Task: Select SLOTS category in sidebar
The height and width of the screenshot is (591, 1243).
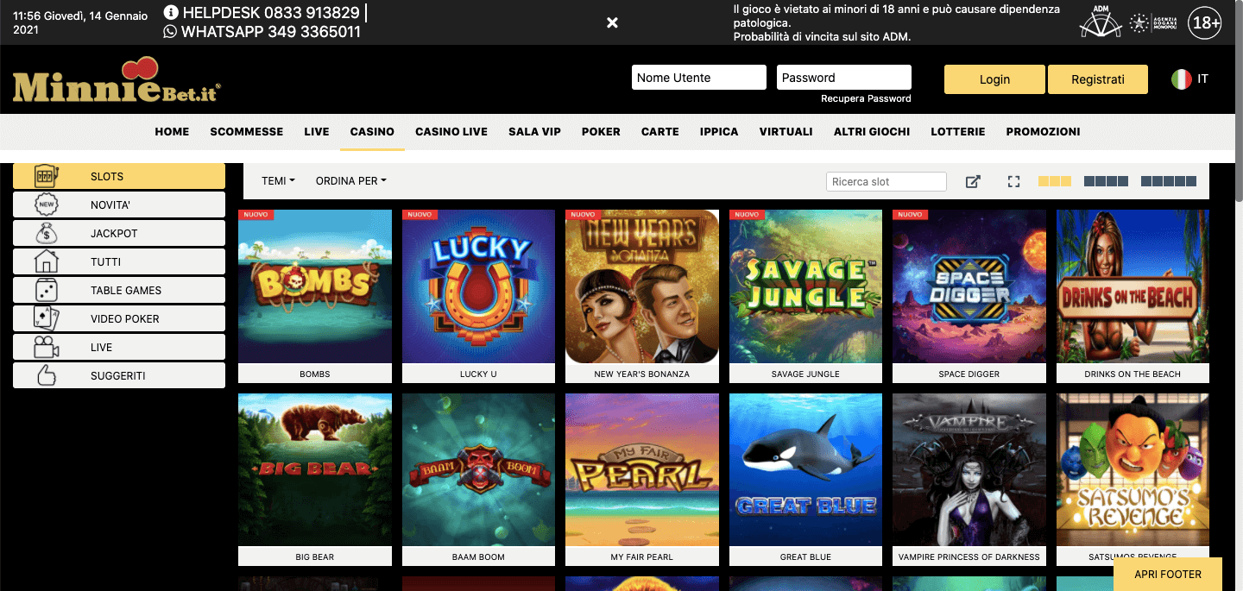Action: click(x=119, y=176)
